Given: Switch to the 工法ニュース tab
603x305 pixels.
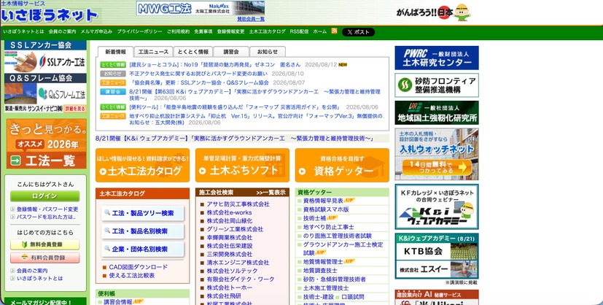Looking at the screenshot, I should 153,52.
